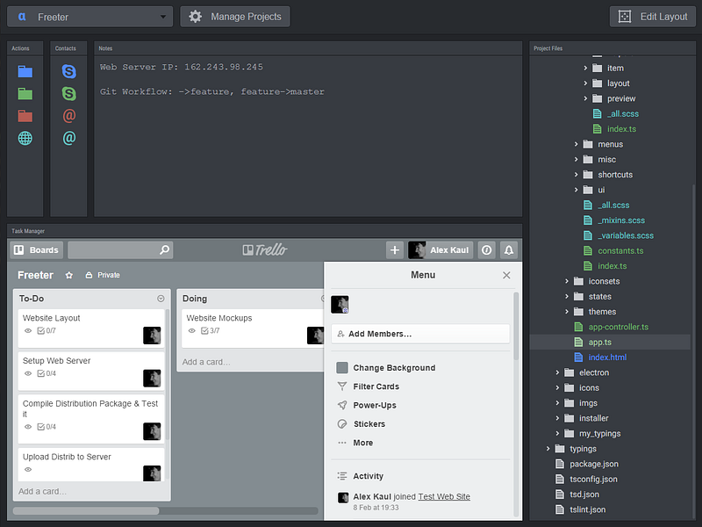This screenshot has height=527, width=702.
Task: Click Manage Projects button
Action: 235,17
